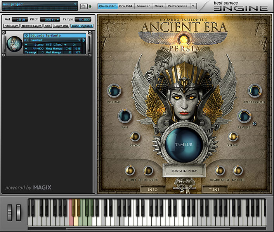Toggle the Leg Fret switch
This screenshot has height=232, width=274.
click(x=129, y=170)
